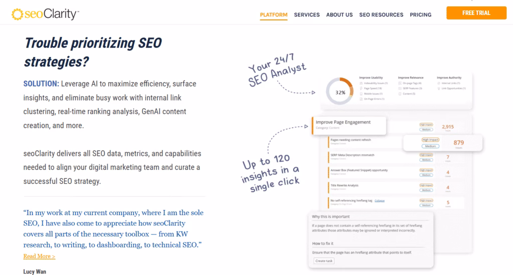Go to the Pricing page
The image size is (513, 275).
pyautogui.click(x=420, y=14)
